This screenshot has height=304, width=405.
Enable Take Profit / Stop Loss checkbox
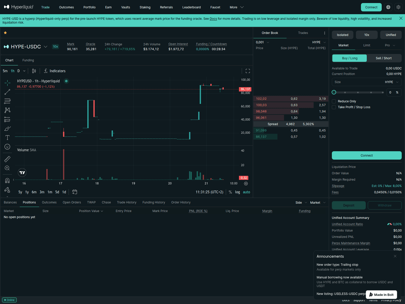334,107
